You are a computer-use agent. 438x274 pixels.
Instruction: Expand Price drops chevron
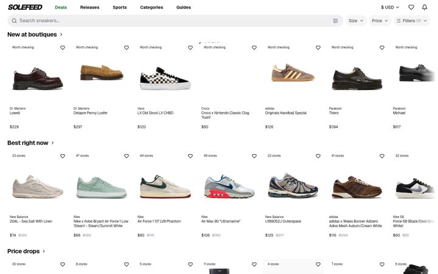[x=44, y=251]
